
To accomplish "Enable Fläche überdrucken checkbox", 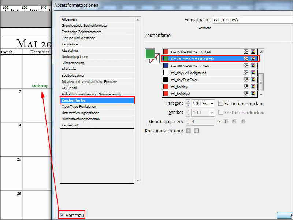I will (x=221, y=103).
